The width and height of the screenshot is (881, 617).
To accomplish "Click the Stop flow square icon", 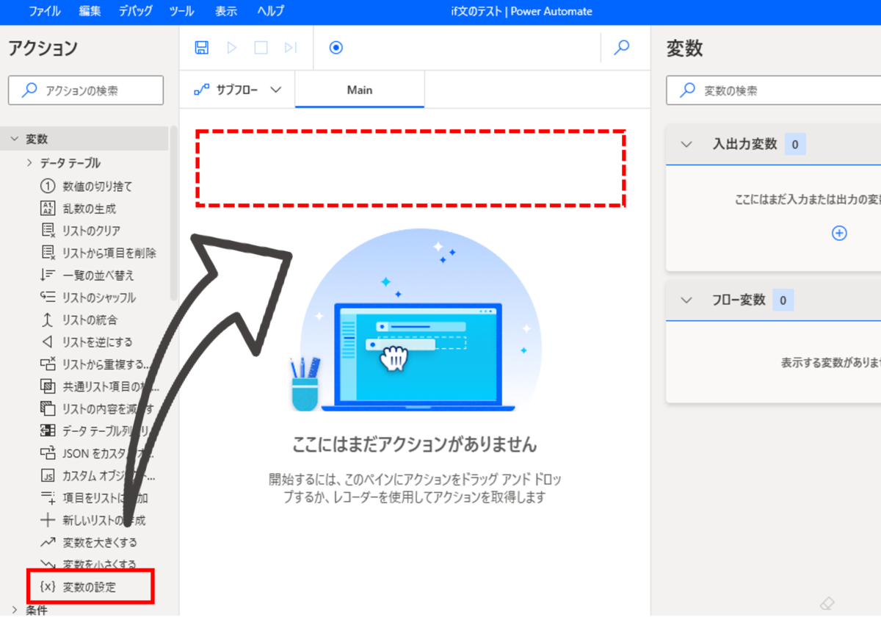I will tap(261, 48).
